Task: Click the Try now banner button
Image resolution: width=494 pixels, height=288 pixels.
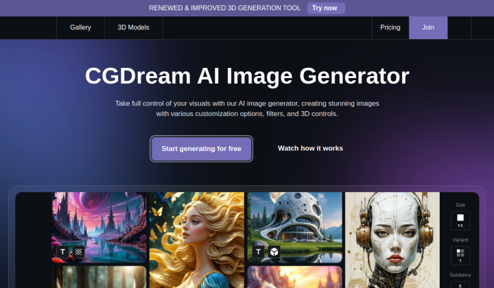Action: [326, 8]
